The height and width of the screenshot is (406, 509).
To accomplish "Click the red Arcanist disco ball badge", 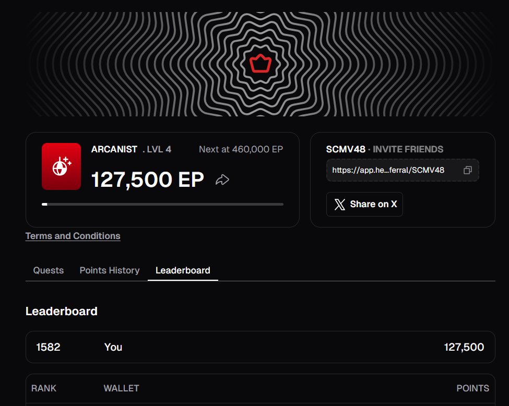I will click(62, 166).
